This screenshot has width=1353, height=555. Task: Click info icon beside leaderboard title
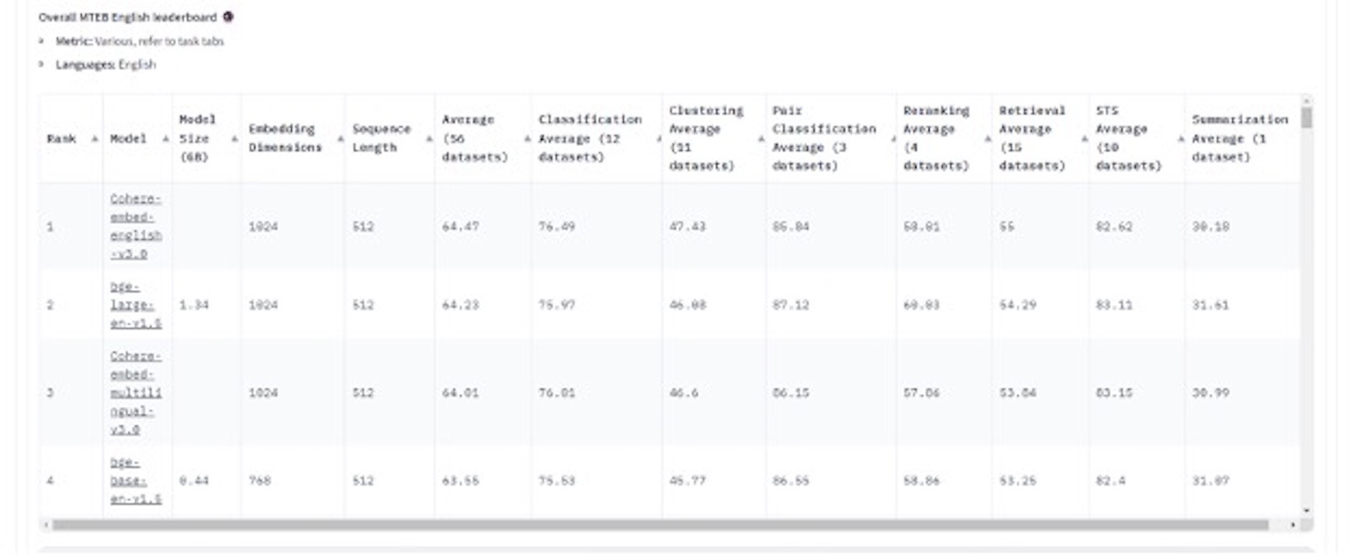229,17
